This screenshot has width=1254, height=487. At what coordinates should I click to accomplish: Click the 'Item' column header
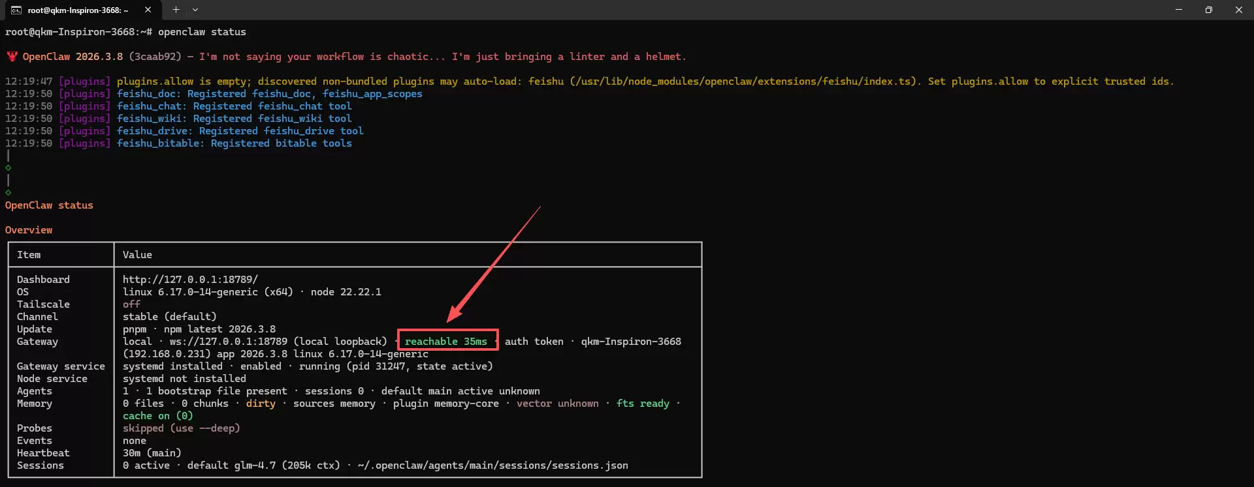point(29,255)
